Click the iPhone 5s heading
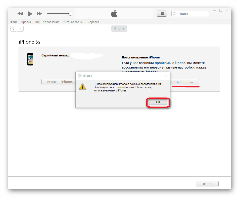The width and height of the screenshot is (239, 197). (x=30, y=42)
